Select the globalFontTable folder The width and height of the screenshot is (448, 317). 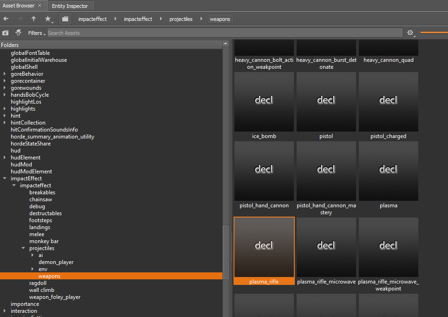coord(30,53)
